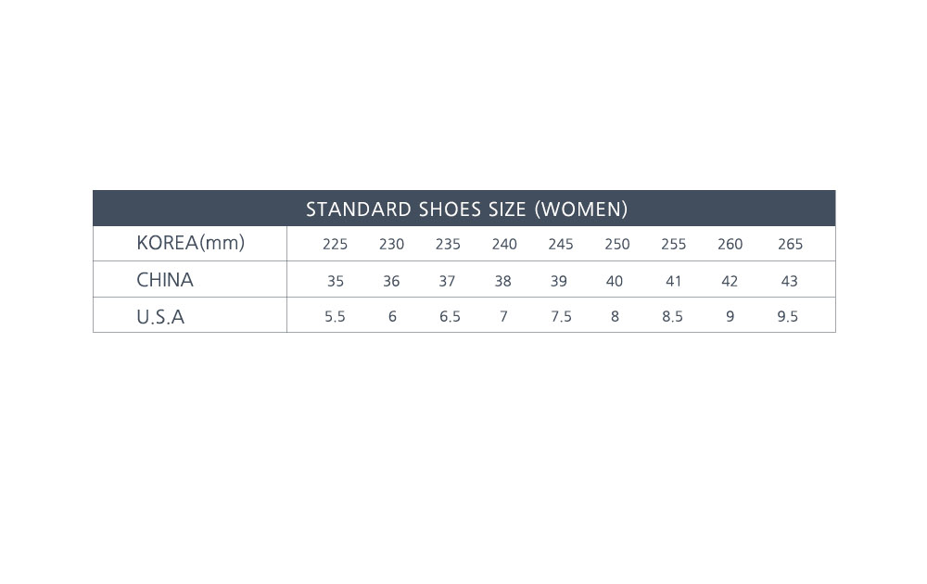Select the KOREA(mm) row label
927x584 pixels.
pos(190,243)
